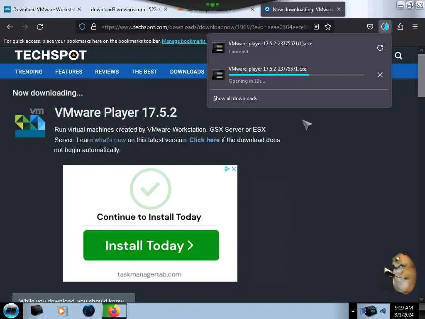Viewport: 425px width, 319px height.
Task: Open the TRENDING nav item
Action: 29,71
